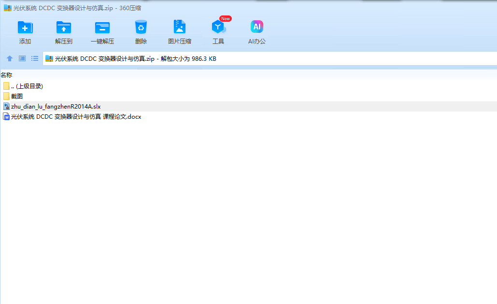This screenshot has width=497, height=304.
Task: Click the 删除 (Delete) recycle icon
Action: (x=141, y=27)
